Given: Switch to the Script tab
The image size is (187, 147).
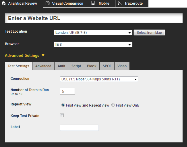Looking at the screenshot, I should [x=76, y=66].
